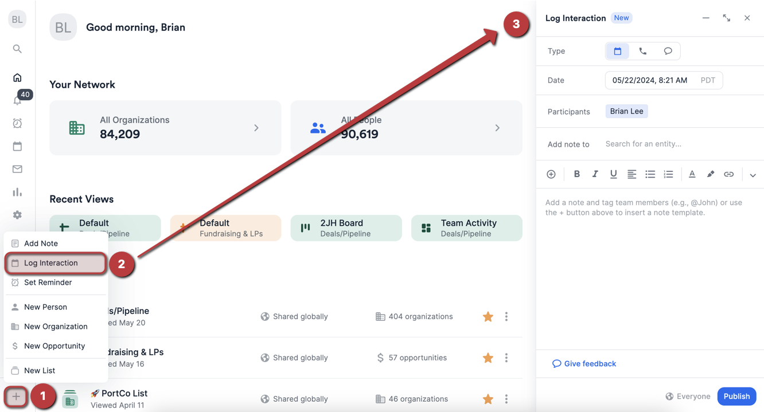764x412 pixels.
Task: Open the search icon in the left sidebar
Action: click(x=17, y=49)
